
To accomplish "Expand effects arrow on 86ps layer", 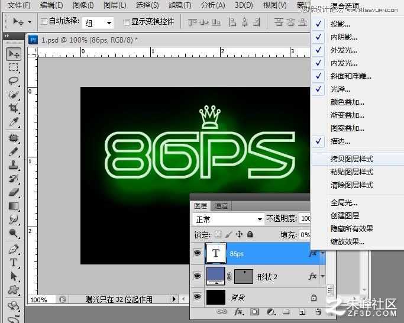I will [322, 253].
